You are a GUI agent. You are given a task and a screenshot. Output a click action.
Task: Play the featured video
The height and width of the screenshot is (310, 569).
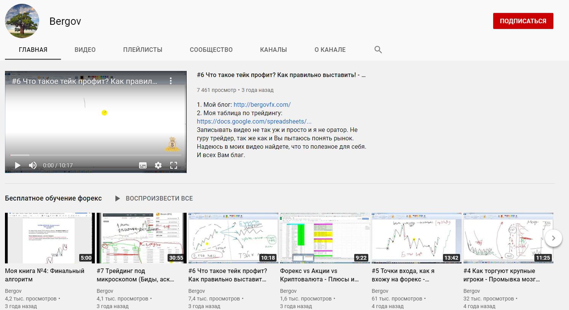(x=18, y=165)
